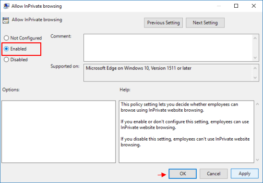Click the 'Help:' label

[x=125, y=90]
